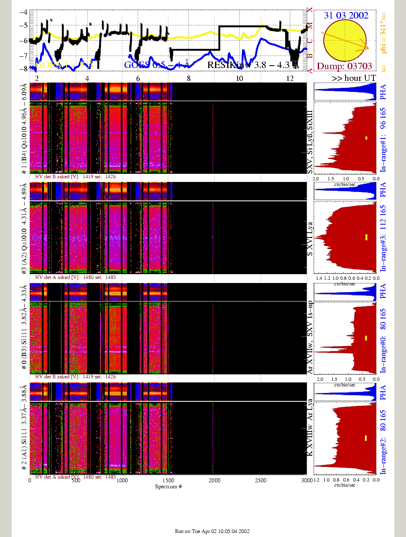Click the RESIK uw 3.8 - 4.3 Å legend
Screen dimensions: 406x537
(253, 65)
